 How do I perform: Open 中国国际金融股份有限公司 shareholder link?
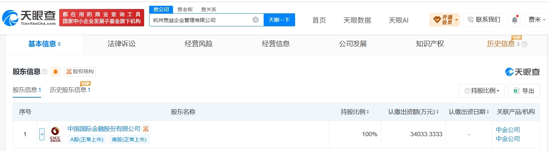point(104,129)
